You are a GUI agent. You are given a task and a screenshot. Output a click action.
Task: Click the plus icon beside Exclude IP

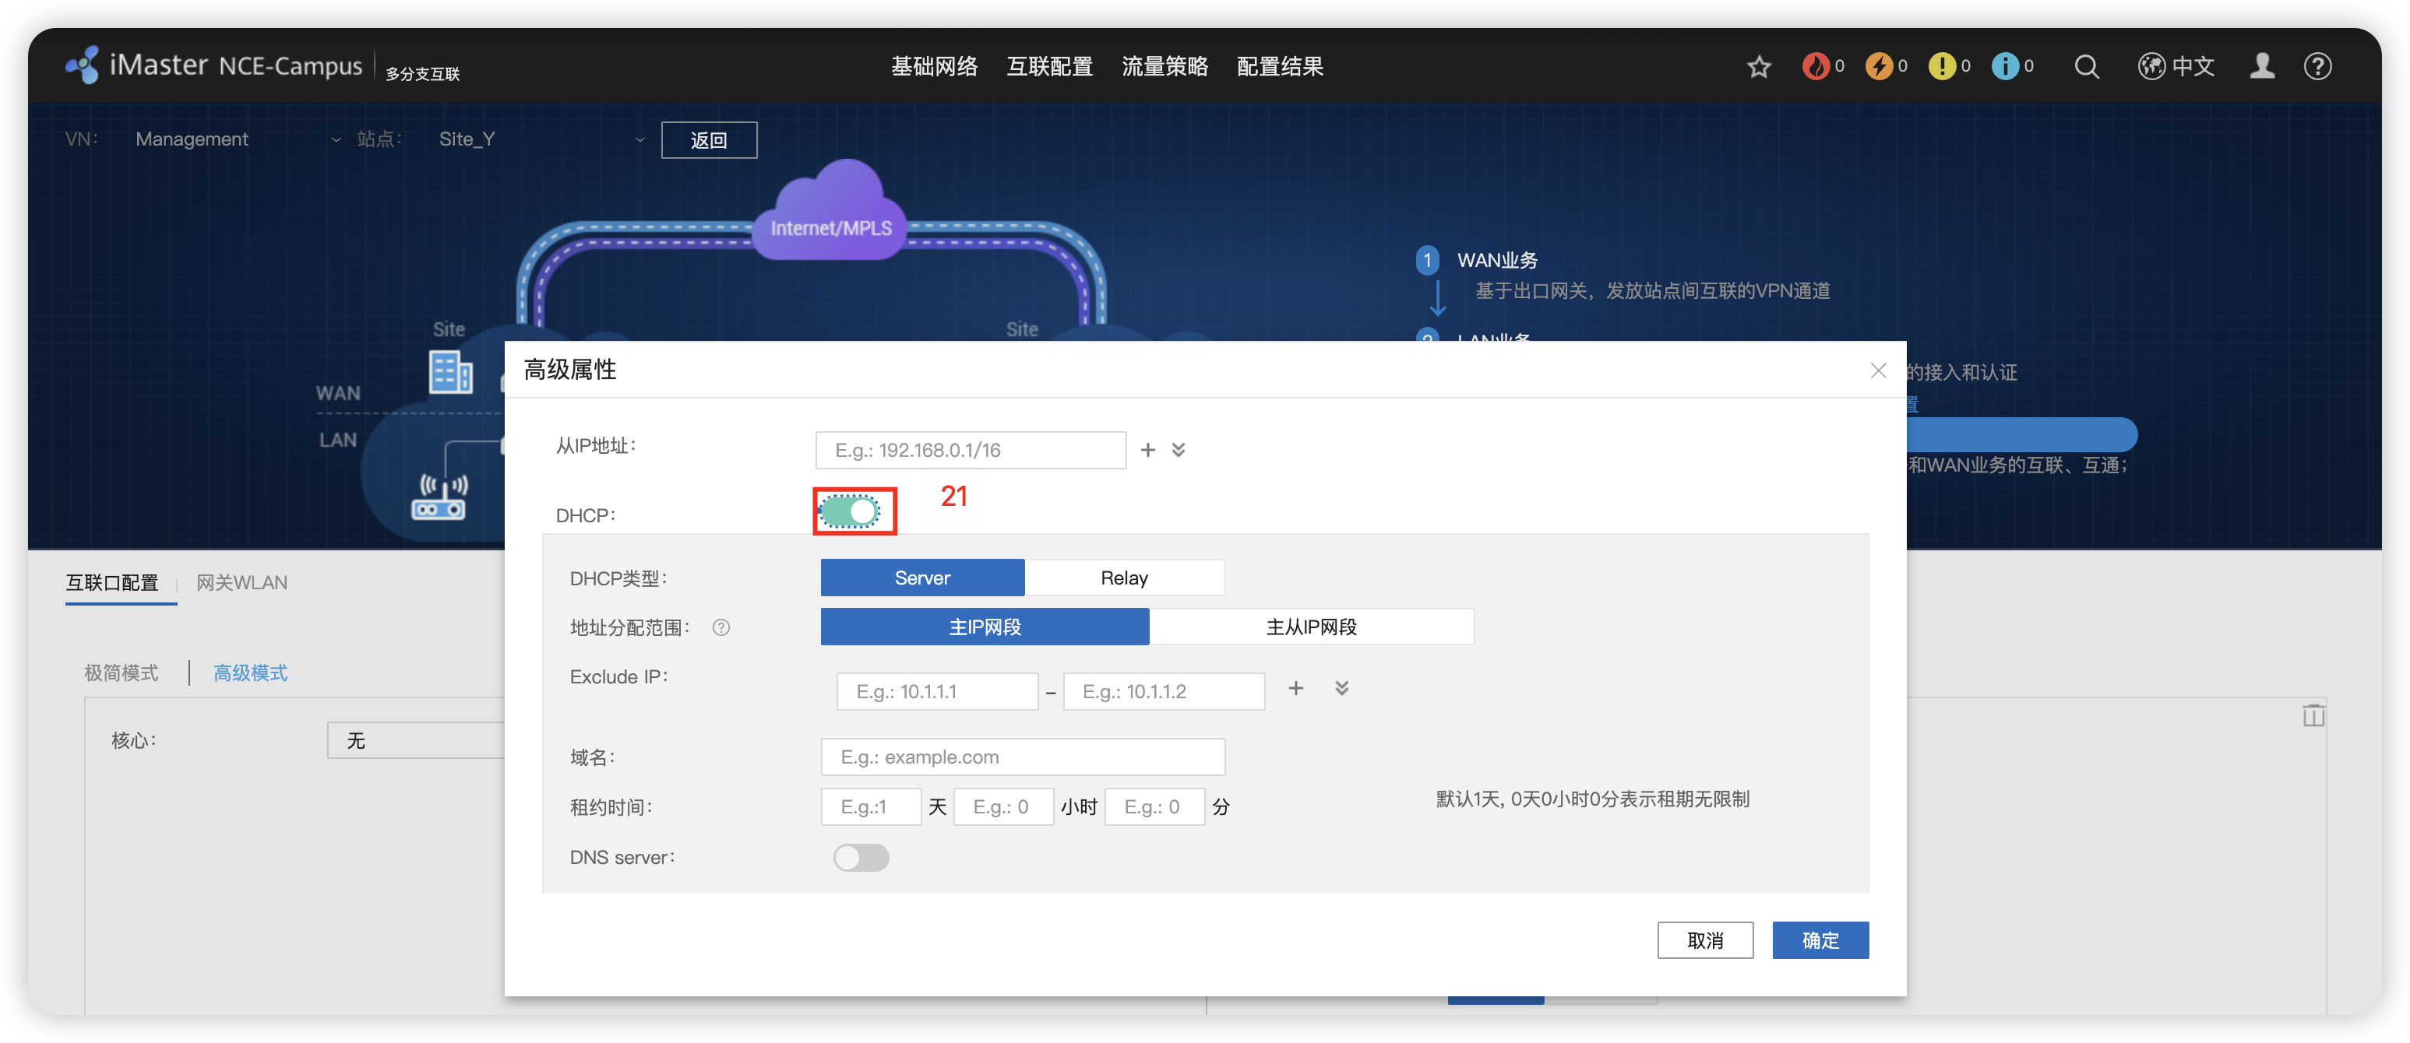(x=1296, y=688)
